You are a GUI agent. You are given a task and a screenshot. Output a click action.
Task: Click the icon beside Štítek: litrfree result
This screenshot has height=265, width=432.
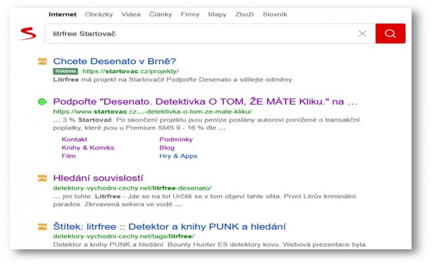click(42, 226)
